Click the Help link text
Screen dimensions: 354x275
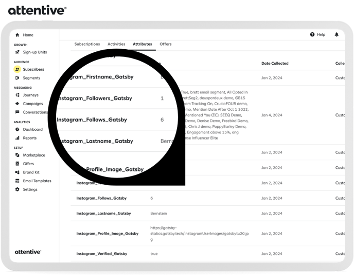[321, 34]
